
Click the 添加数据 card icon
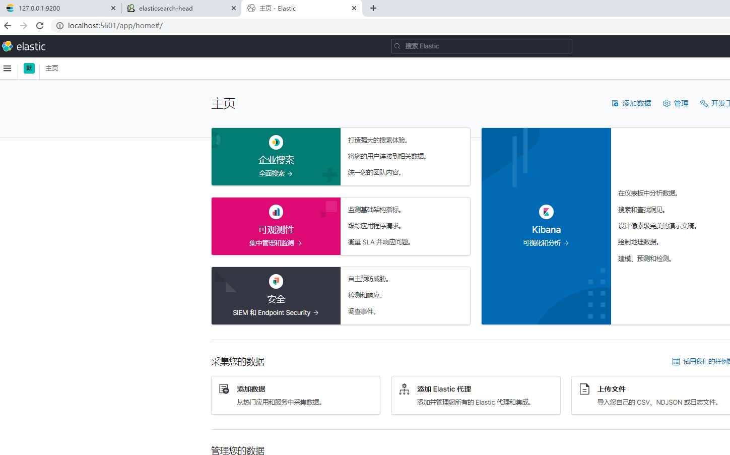224,389
